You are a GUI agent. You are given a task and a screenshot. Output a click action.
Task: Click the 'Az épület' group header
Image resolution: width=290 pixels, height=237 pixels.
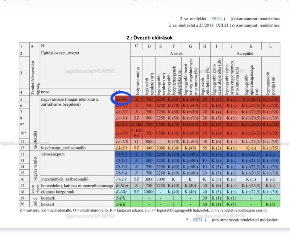[x=245, y=54]
